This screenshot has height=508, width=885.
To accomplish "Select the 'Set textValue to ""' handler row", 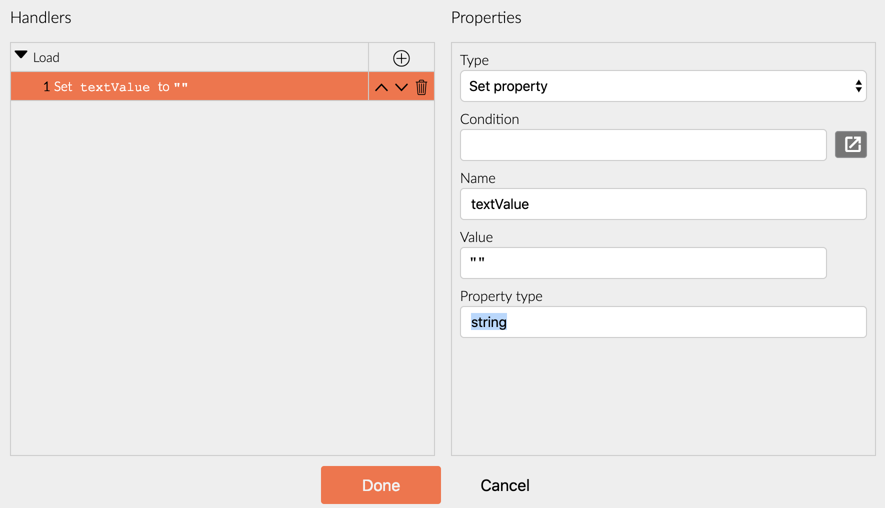I will 189,86.
